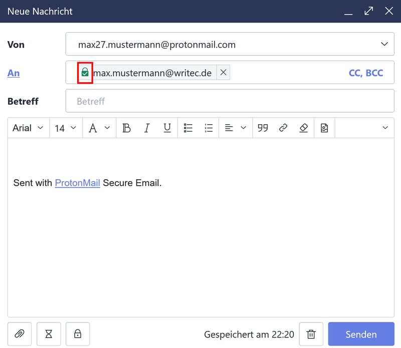Image resolution: width=401 pixels, height=348 pixels.
Task: Click the encryption lock icon at bottom
Action: click(78, 334)
